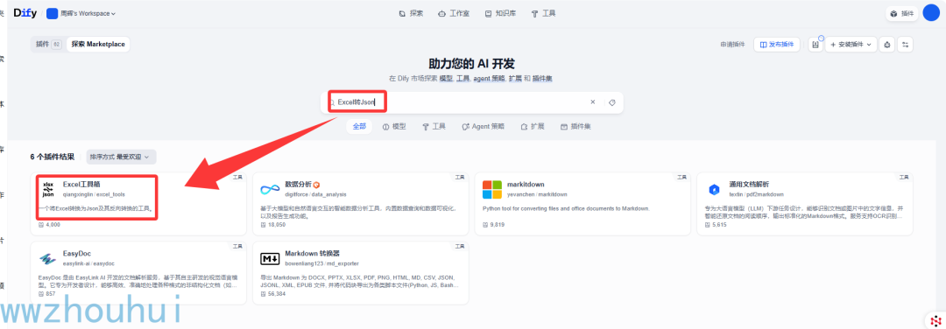Clear the search box with X icon

(592, 102)
